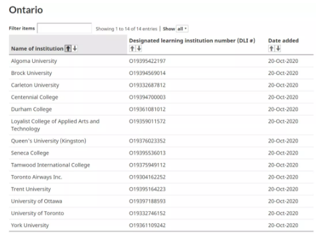
Task: Sort DLI number column ascending
Action: tap(132, 49)
